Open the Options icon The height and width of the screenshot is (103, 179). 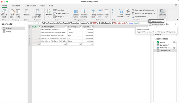pos(26,11)
